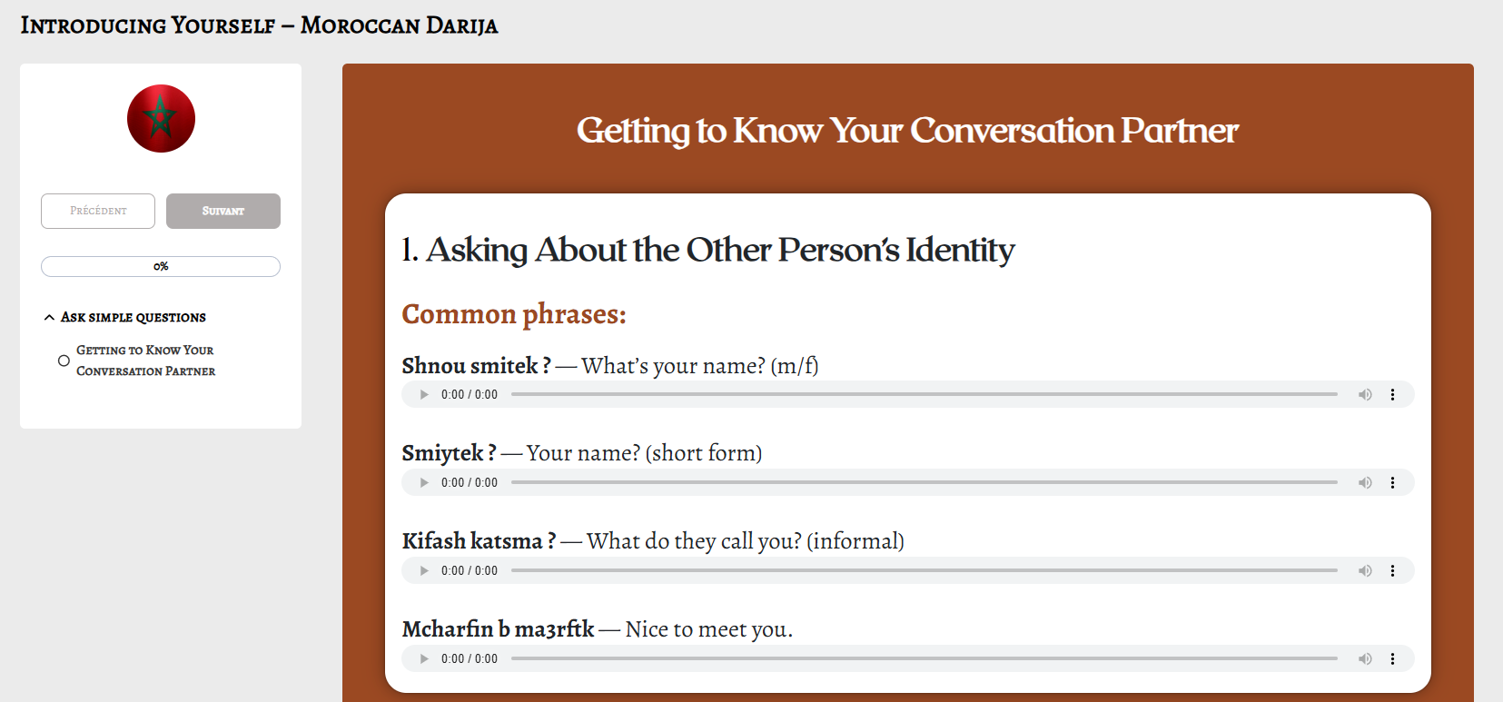Play the "Kifash katsma" audio clip
1503x702 pixels.
424,571
